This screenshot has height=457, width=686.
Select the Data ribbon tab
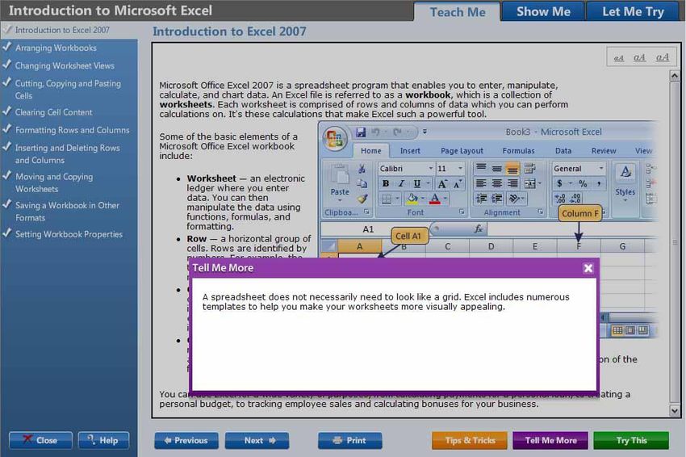coord(563,150)
